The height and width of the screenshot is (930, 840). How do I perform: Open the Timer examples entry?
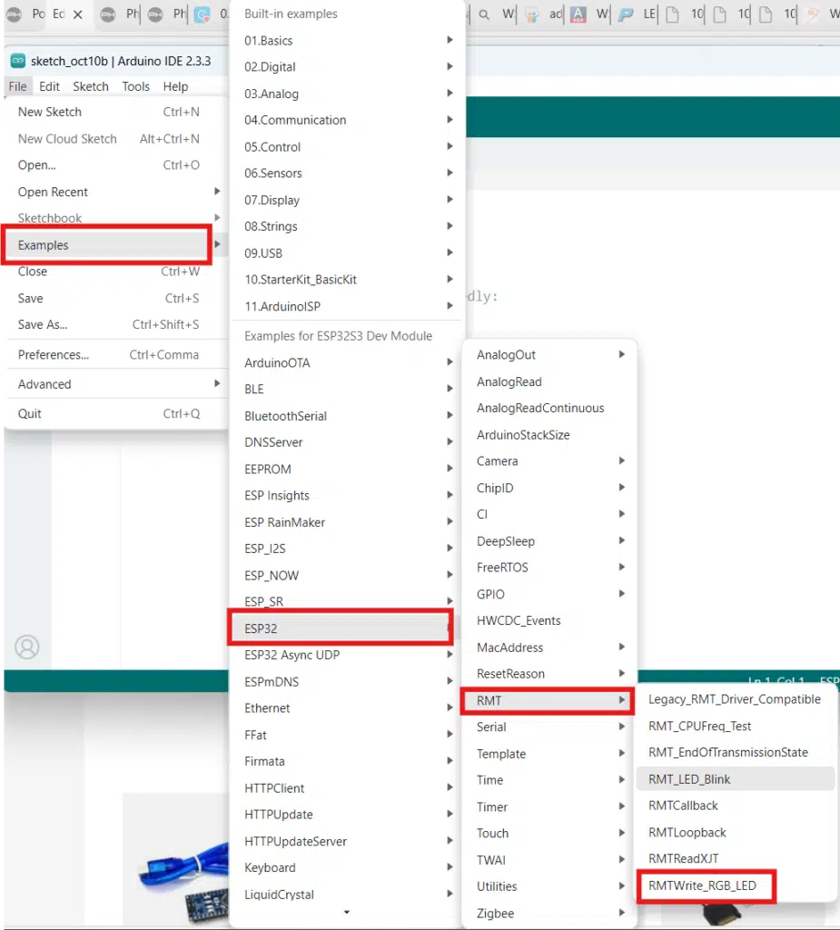pyautogui.click(x=549, y=807)
